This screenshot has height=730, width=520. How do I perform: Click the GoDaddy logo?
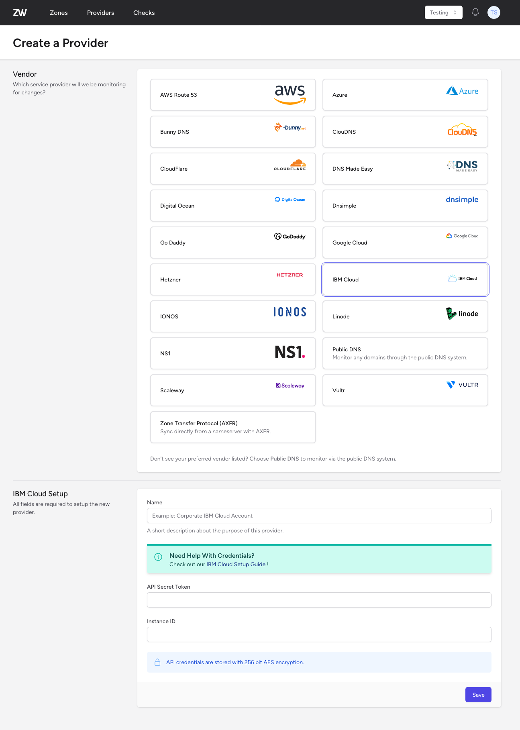[x=290, y=237]
